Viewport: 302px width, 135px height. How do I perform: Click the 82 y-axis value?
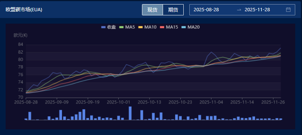point(21,52)
